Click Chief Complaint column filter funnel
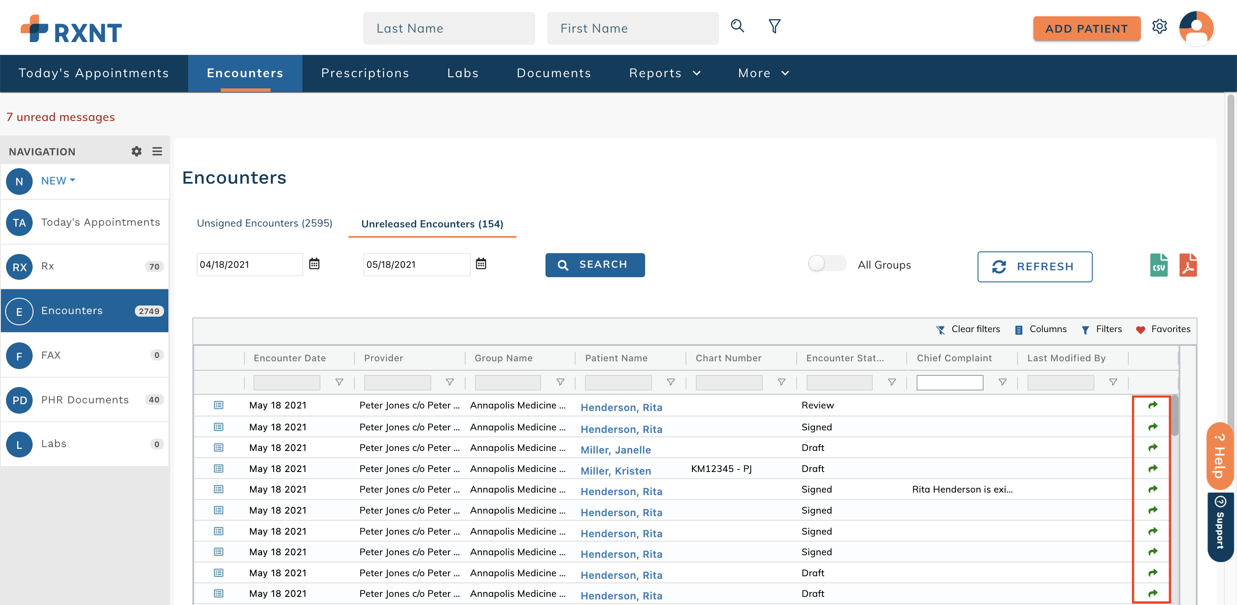The image size is (1237, 605). (1002, 382)
